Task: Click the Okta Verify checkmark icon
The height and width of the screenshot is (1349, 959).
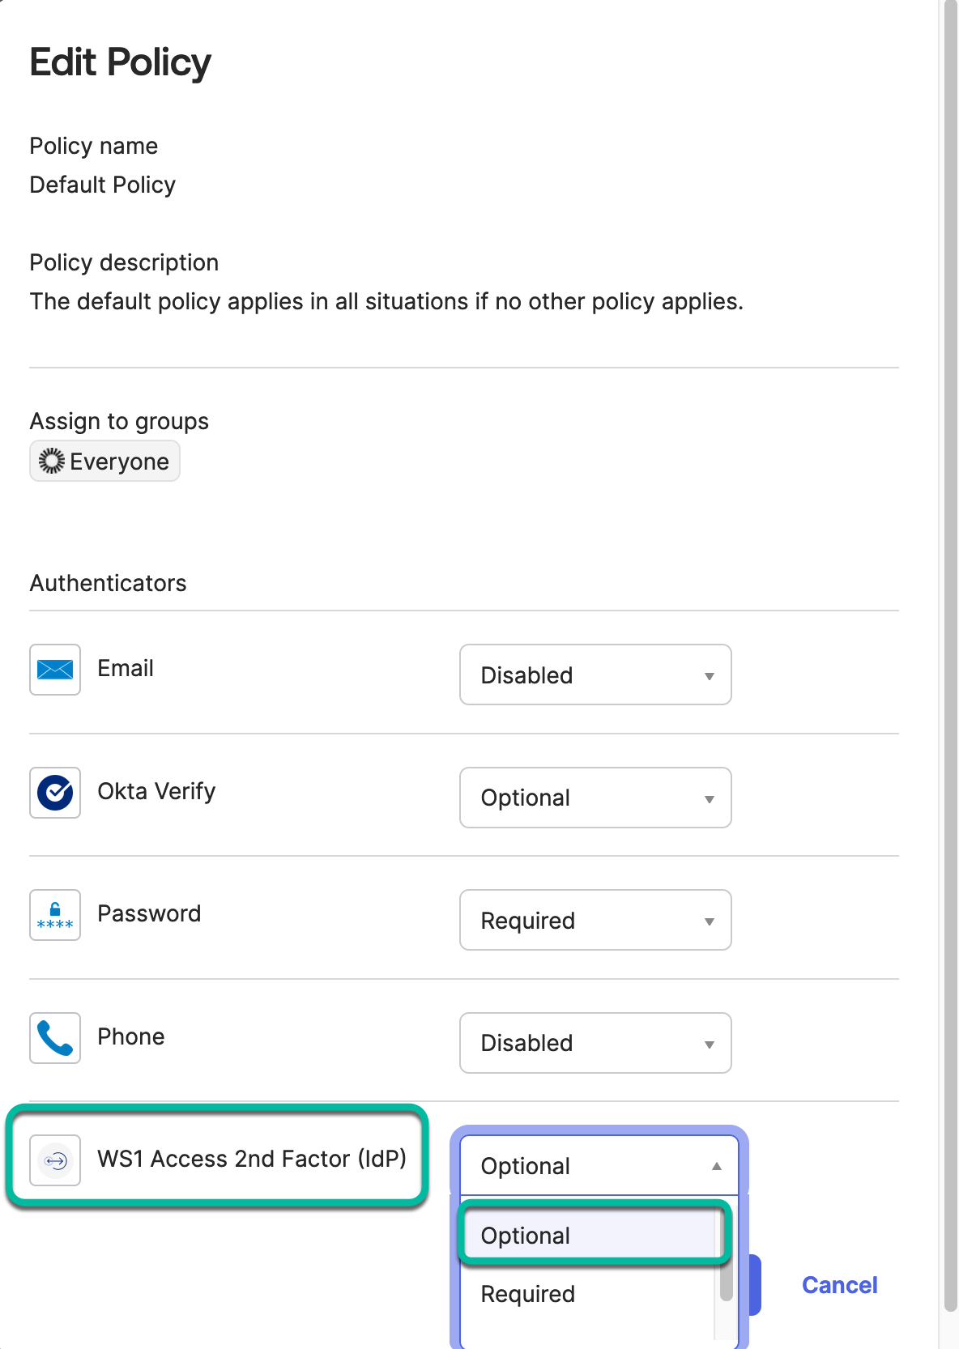Action: (55, 793)
